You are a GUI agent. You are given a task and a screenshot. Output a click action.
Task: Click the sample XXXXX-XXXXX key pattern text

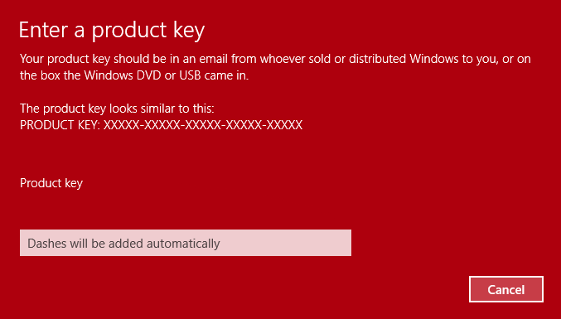tap(203, 125)
